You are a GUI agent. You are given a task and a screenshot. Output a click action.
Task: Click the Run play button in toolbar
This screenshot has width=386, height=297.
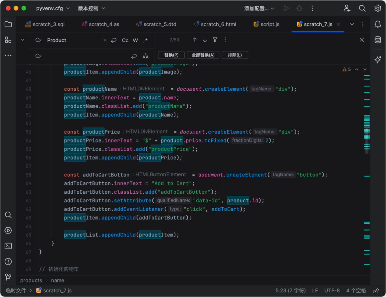point(286,8)
